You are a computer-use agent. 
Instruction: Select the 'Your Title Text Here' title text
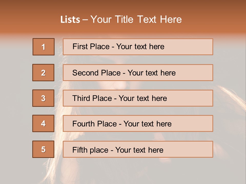136,19
